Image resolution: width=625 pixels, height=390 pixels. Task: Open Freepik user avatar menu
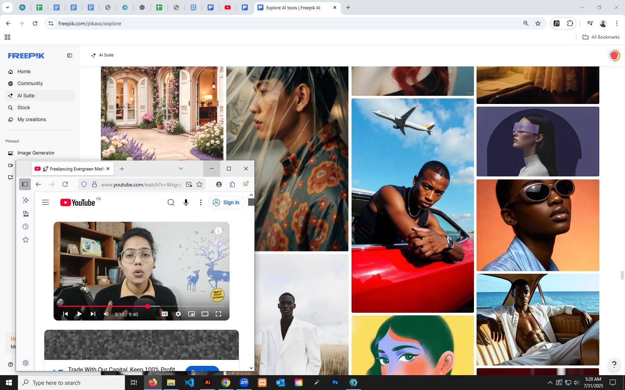tap(614, 55)
